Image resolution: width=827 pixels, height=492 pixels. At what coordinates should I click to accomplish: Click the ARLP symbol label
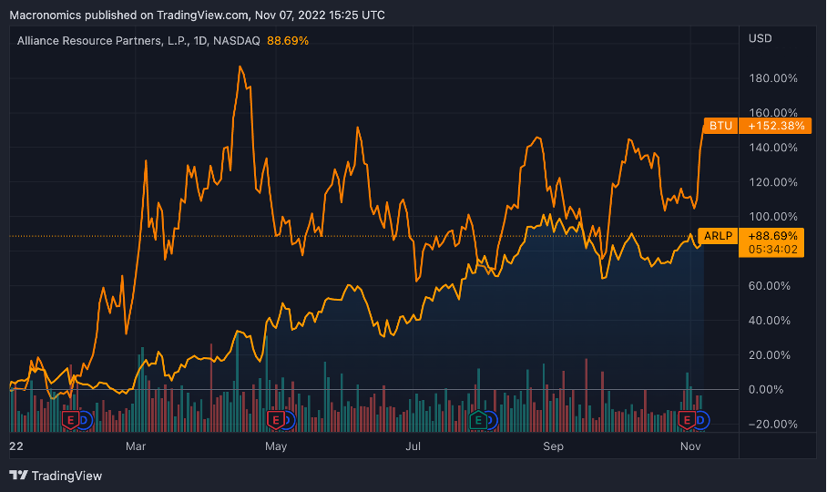(x=718, y=236)
